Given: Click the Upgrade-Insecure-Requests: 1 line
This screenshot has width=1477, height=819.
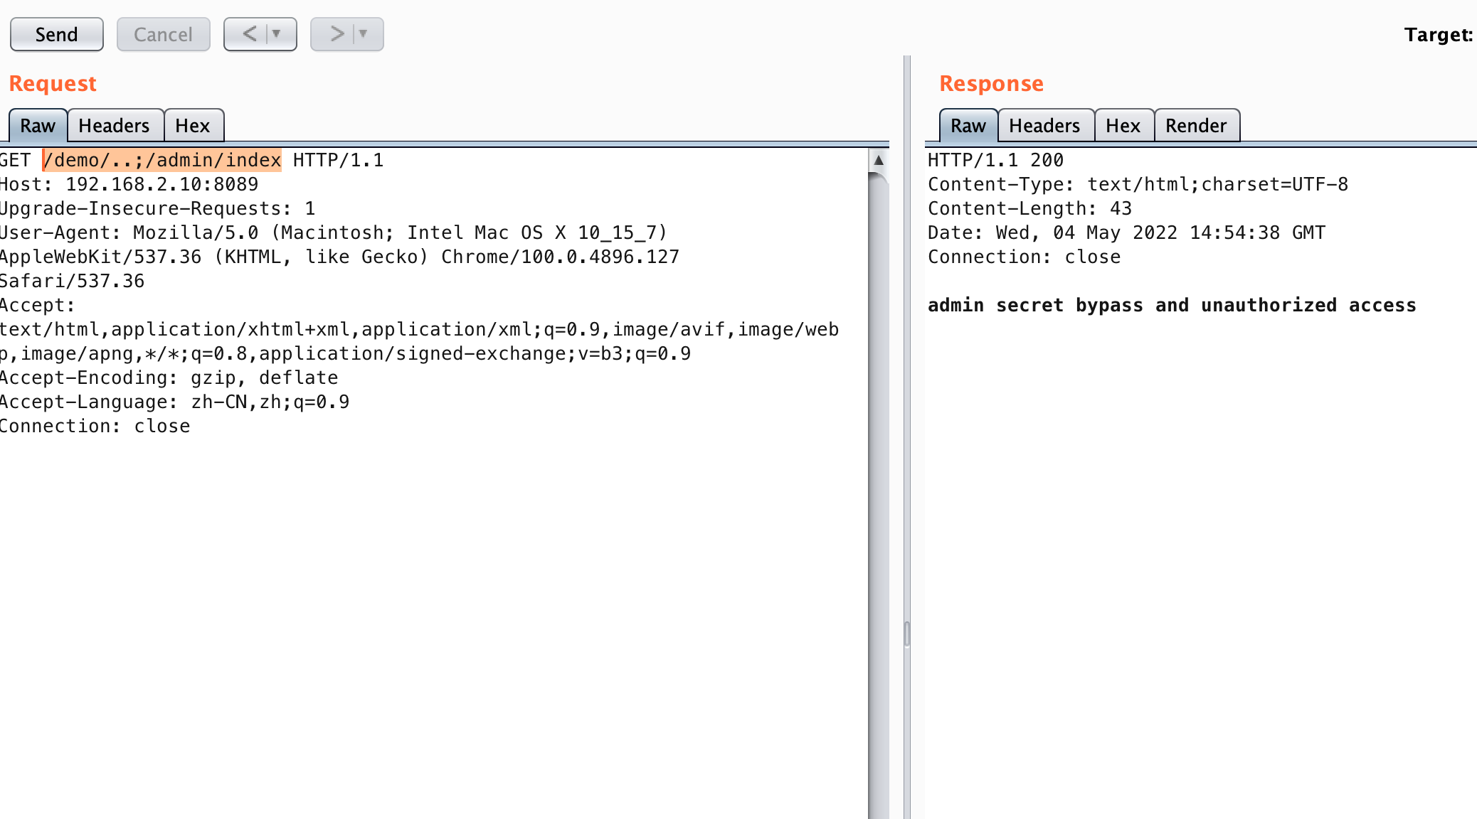Looking at the screenshot, I should coord(157,208).
